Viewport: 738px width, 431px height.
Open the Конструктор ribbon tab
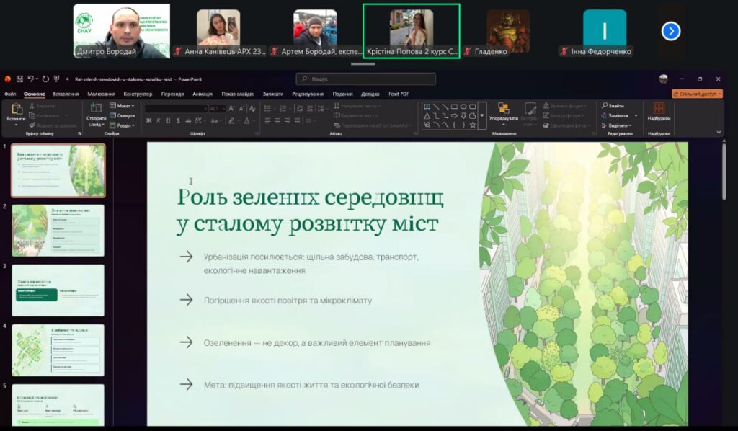pyautogui.click(x=138, y=94)
